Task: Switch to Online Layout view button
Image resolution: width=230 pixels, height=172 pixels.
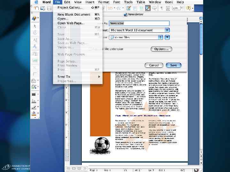Action: pos(74,168)
